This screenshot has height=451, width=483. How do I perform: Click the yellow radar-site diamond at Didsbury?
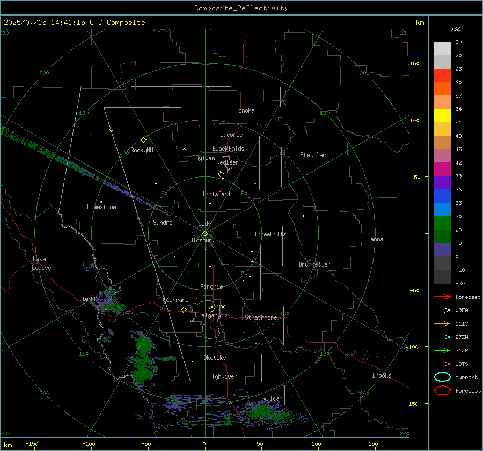tap(204, 234)
